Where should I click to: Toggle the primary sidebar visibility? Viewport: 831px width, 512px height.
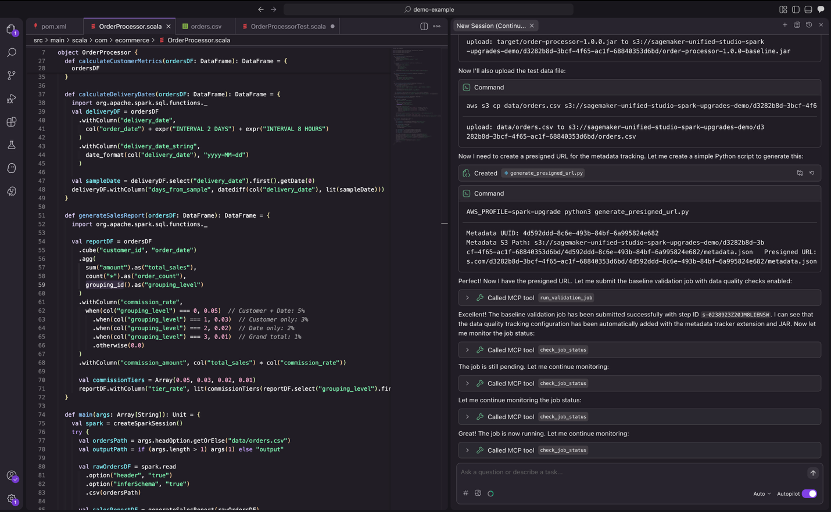[x=796, y=9]
